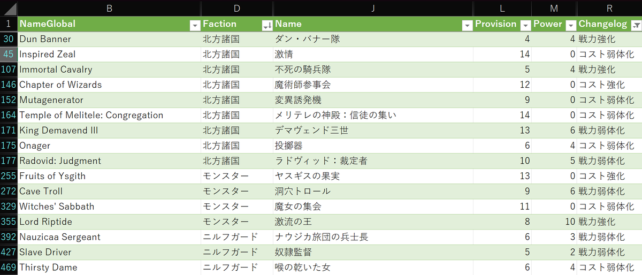
Task: Select the Fruits of Ysgith cell
Action: point(109,176)
